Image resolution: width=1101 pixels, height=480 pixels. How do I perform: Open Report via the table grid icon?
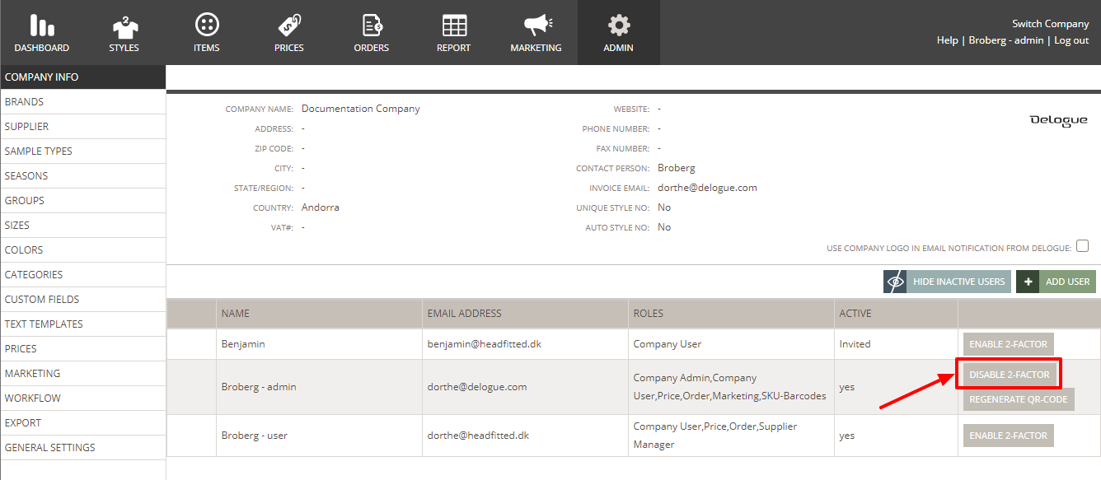pyautogui.click(x=454, y=26)
